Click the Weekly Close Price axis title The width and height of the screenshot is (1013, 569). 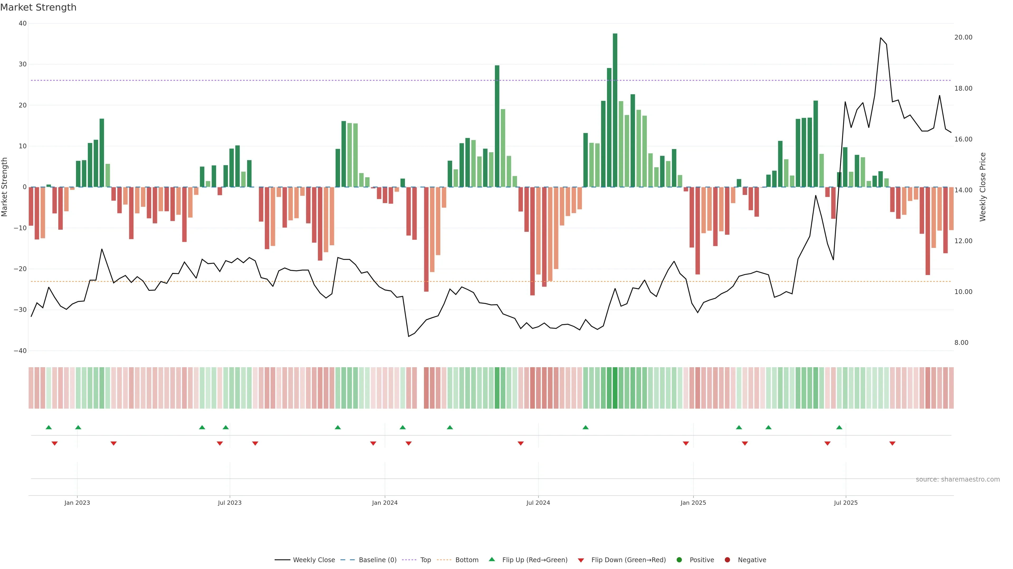(983, 187)
